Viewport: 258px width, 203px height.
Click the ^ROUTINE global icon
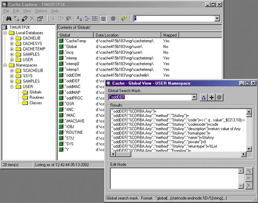[x=61, y=132]
